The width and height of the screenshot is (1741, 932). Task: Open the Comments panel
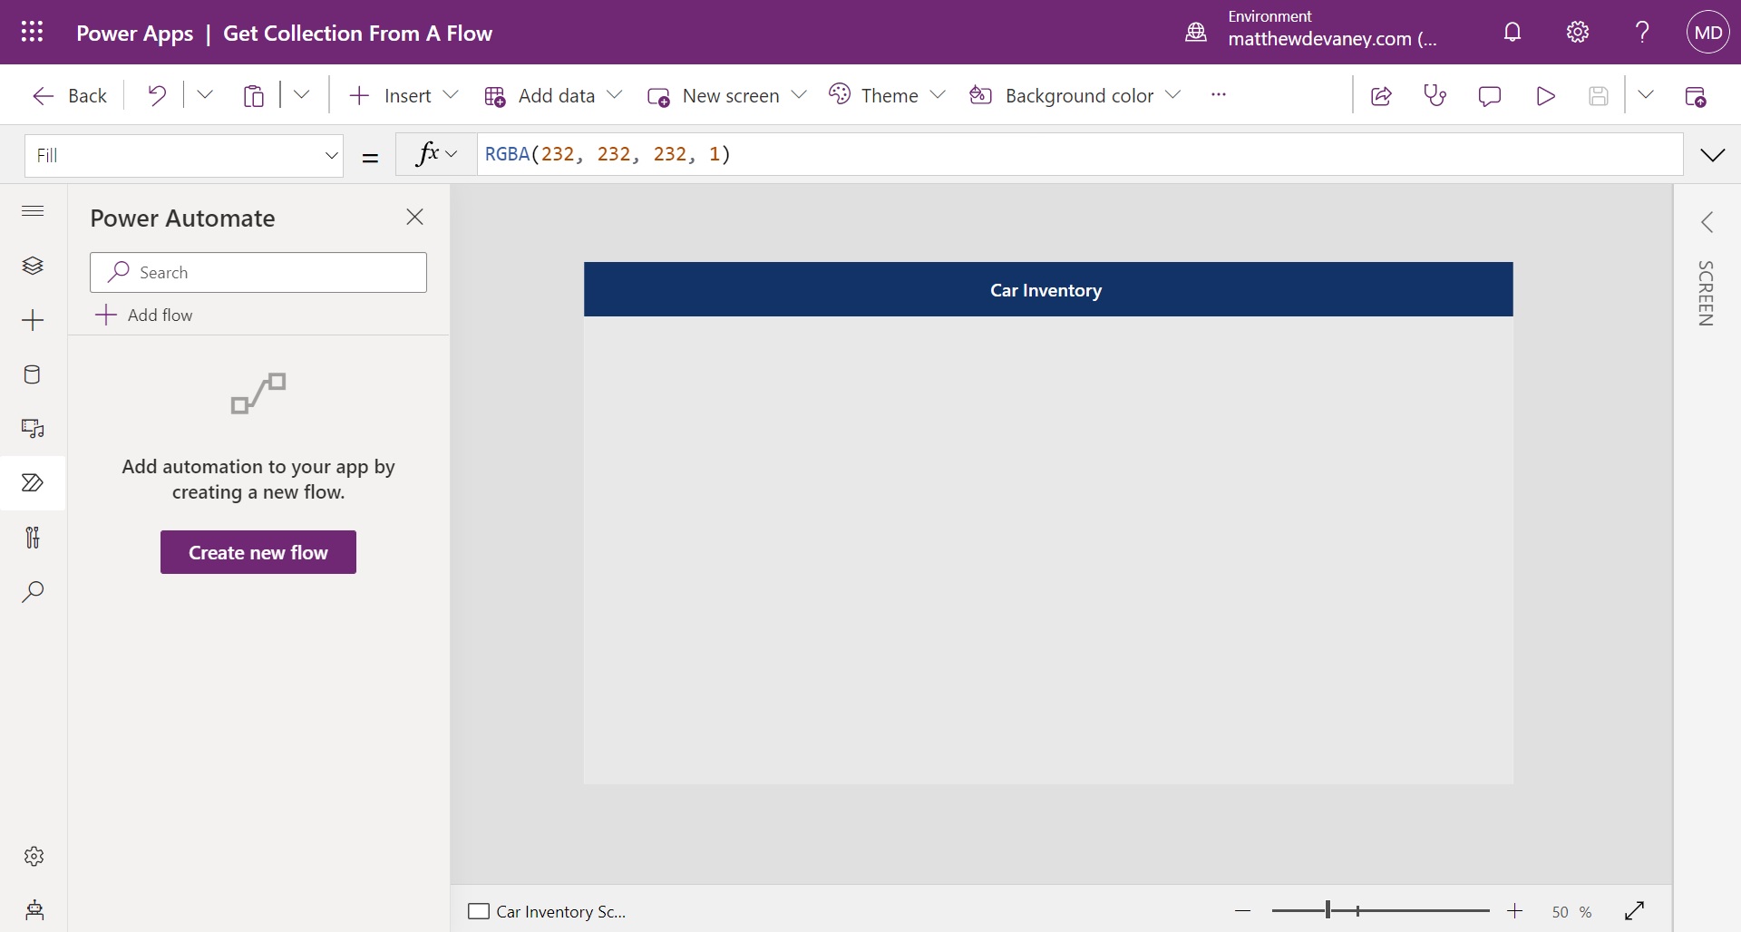(x=1490, y=95)
